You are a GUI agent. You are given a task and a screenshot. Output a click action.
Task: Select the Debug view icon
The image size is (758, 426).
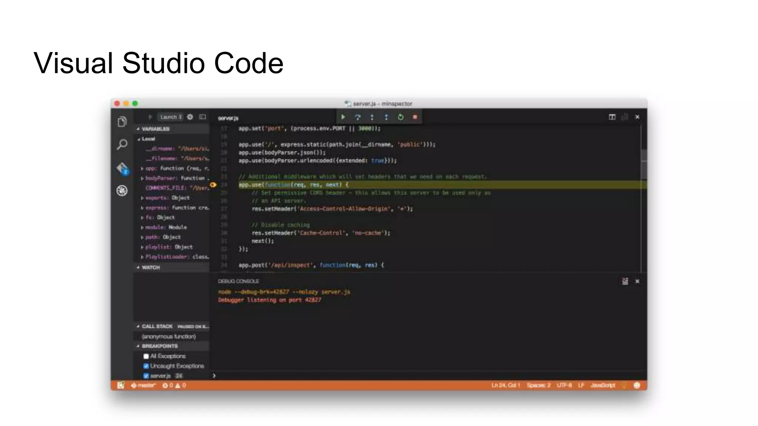tap(122, 190)
